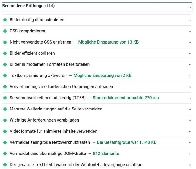This screenshot has height=169, width=196.
Task: Click green dot beside Vermeidet übermäßige DOM-Größe
Action: [x=5, y=154]
